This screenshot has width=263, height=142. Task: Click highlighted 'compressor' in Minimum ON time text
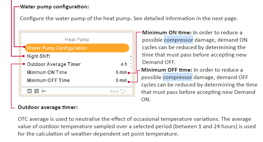[x=178, y=40]
